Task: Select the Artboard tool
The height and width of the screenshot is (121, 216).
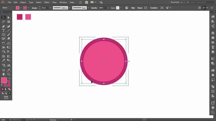Action: (x=3, y=70)
